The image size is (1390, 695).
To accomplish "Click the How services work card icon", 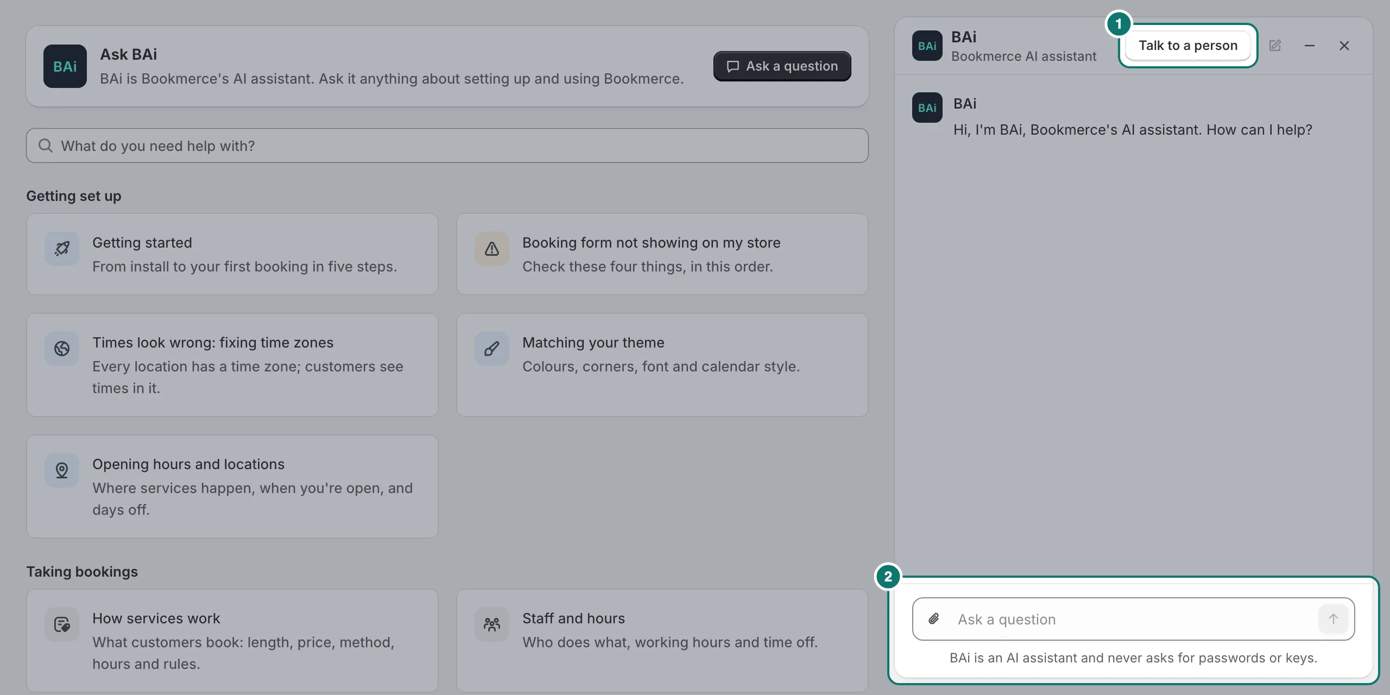I will click(x=62, y=624).
